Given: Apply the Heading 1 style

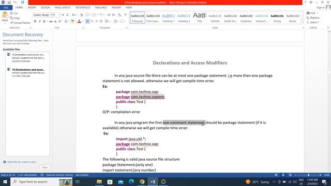Looking at the screenshot, I should [x=169, y=18].
